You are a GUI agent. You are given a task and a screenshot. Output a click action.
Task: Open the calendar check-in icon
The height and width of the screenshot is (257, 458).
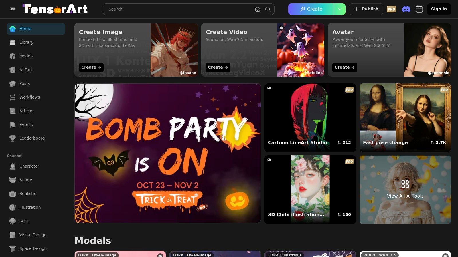(x=419, y=9)
